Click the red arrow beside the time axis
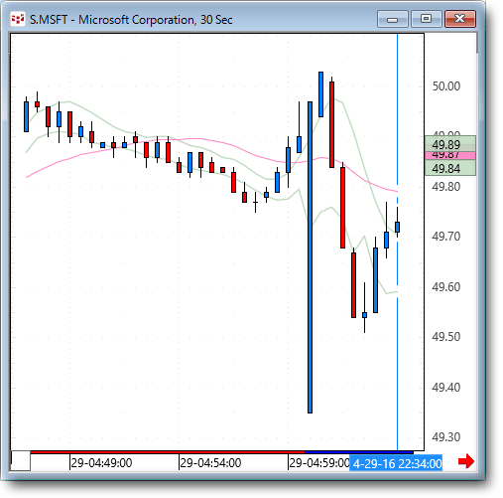The image size is (503, 498). [466, 461]
